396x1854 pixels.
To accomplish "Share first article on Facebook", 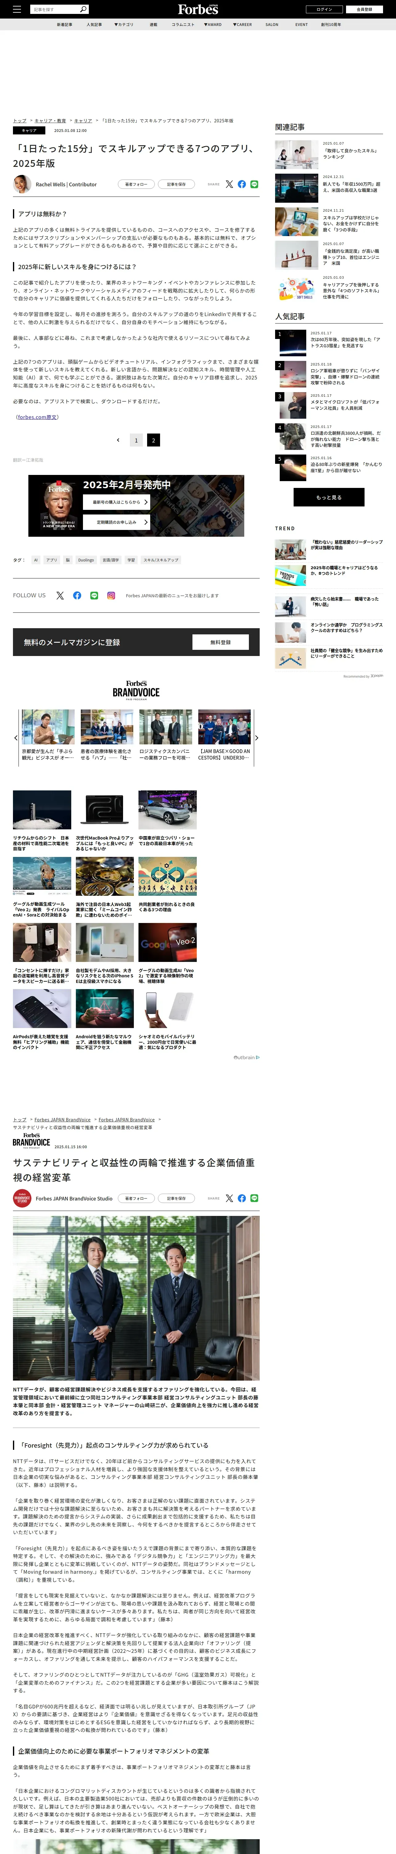I will click(x=241, y=184).
